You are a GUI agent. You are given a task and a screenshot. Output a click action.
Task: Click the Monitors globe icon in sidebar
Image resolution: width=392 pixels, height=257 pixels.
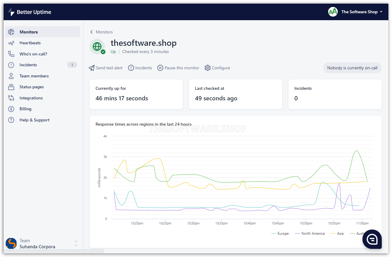11,32
